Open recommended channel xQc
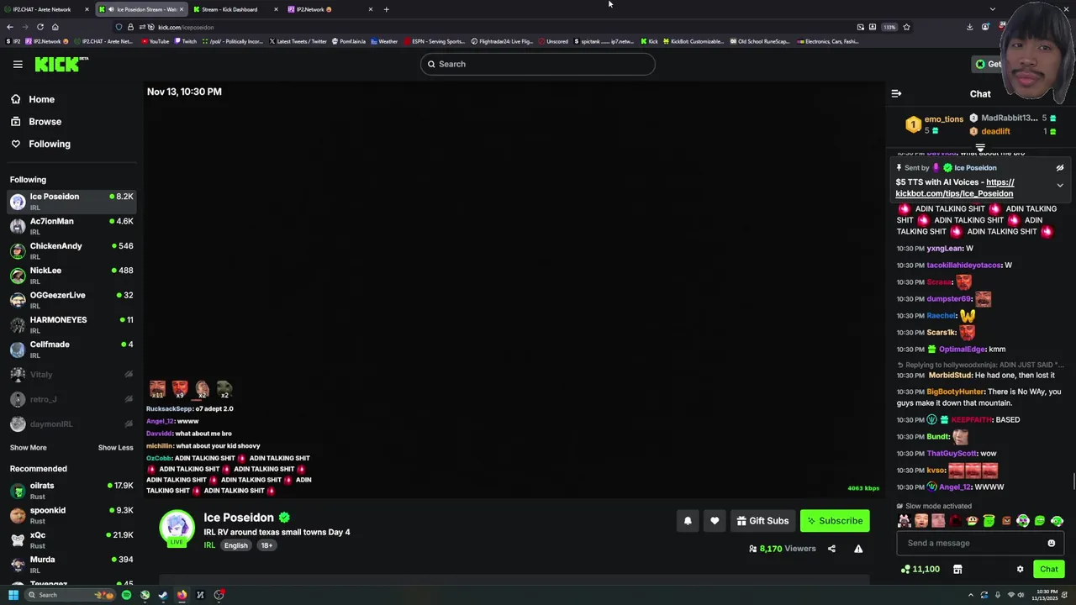 click(71, 539)
